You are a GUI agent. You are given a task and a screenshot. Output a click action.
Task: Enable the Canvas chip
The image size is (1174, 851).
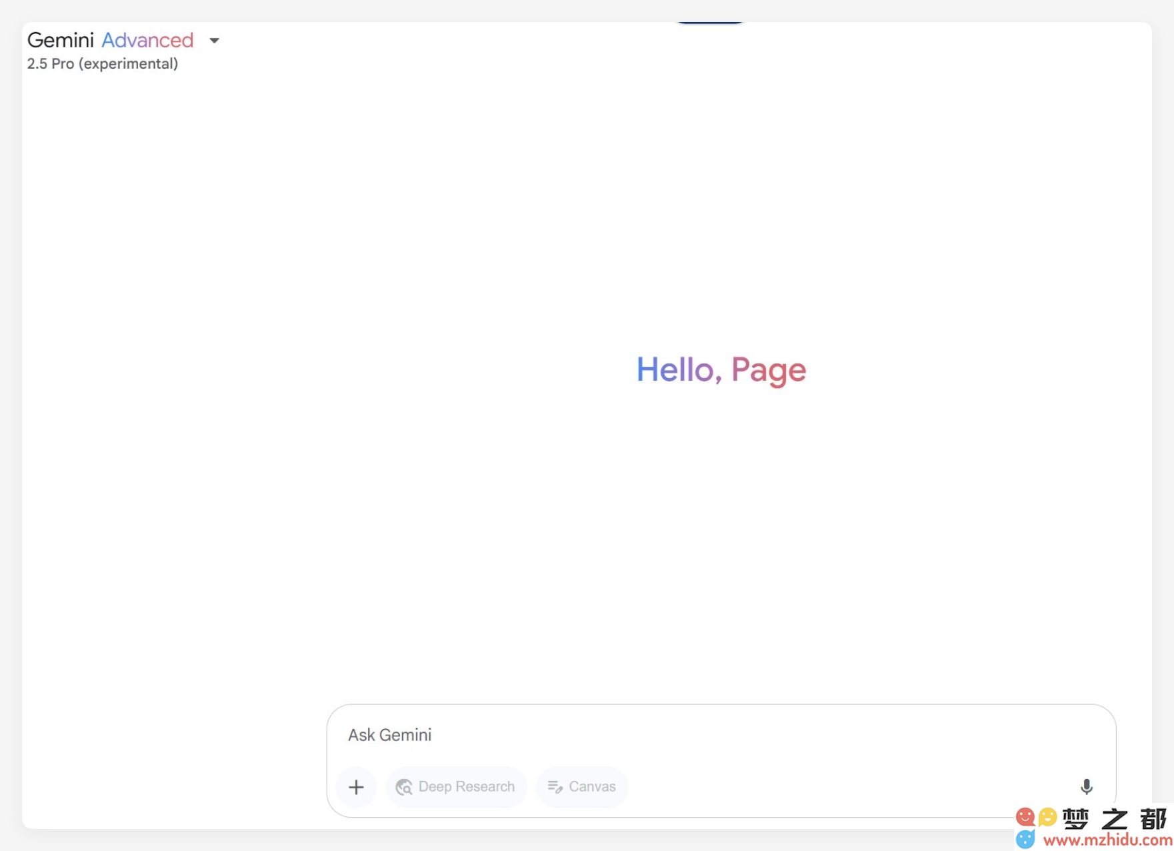click(582, 787)
